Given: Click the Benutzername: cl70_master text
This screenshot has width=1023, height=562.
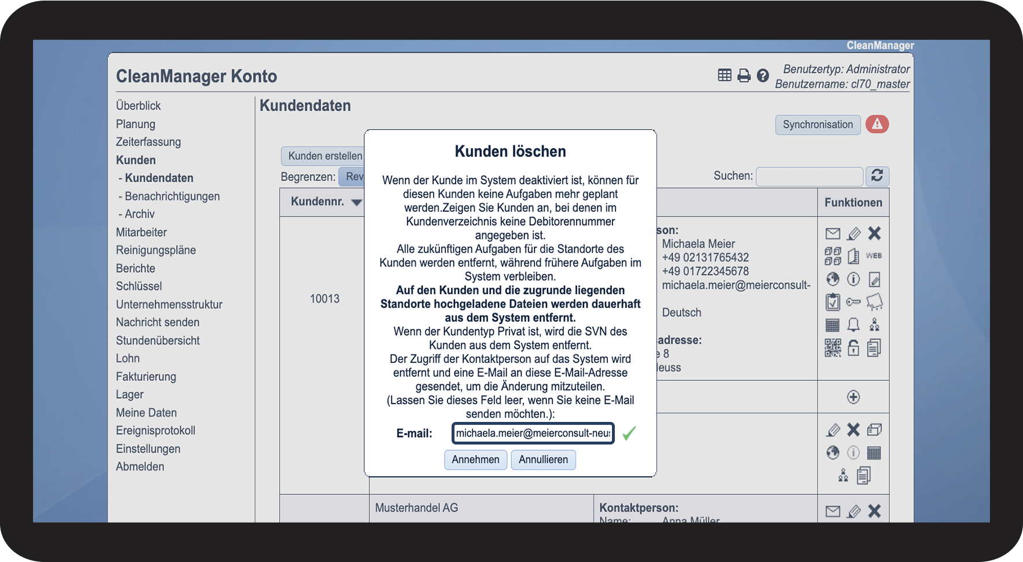Looking at the screenshot, I should 842,85.
